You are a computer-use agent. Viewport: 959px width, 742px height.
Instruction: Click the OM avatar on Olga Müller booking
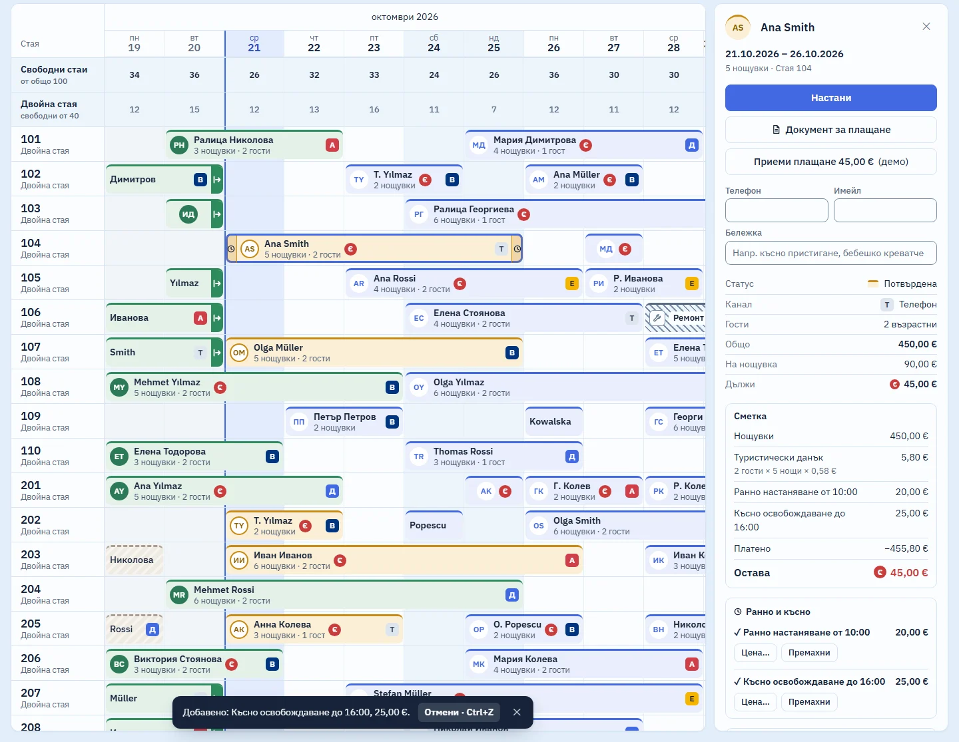pyautogui.click(x=239, y=353)
